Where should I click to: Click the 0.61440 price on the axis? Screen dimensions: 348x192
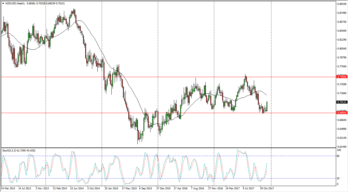pos(342,146)
